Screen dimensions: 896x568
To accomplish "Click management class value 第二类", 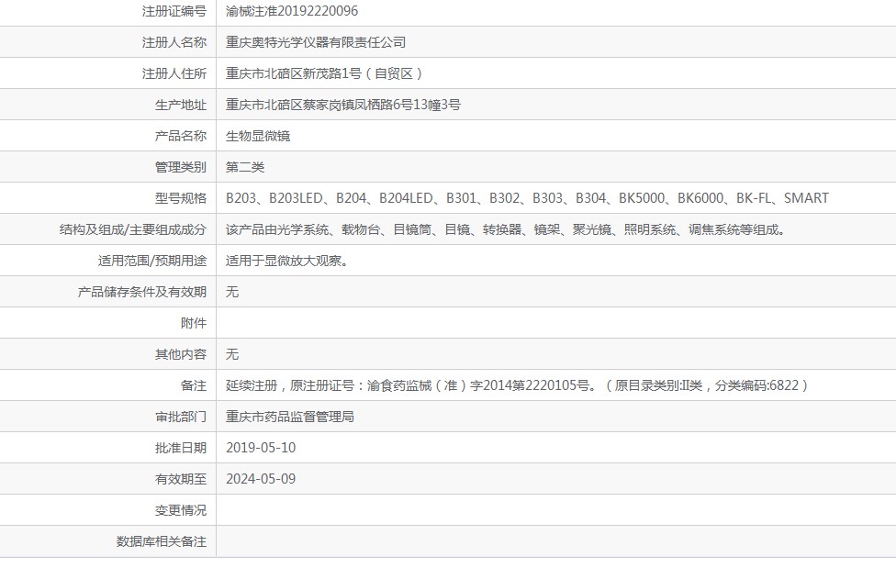I will click(x=245, y=167).
